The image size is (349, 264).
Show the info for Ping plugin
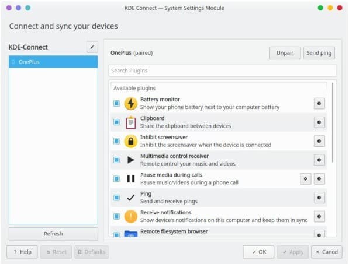pyautogui.click(x=319, y=198)
